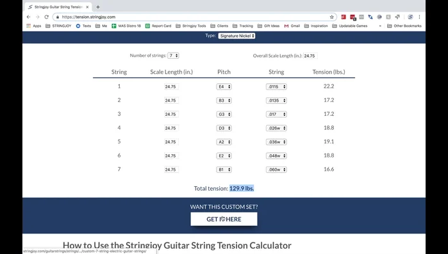The image size is (448, 254).
Task: Click the 22.2 tension value for string 1
Action: pyautogui.click(x=329, y=86)
